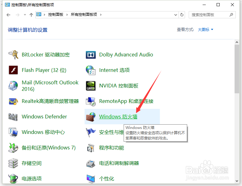The image size is (242, 186).
Task: Click the 控制面板 breadcrumb item
Action: coord(56,15)
